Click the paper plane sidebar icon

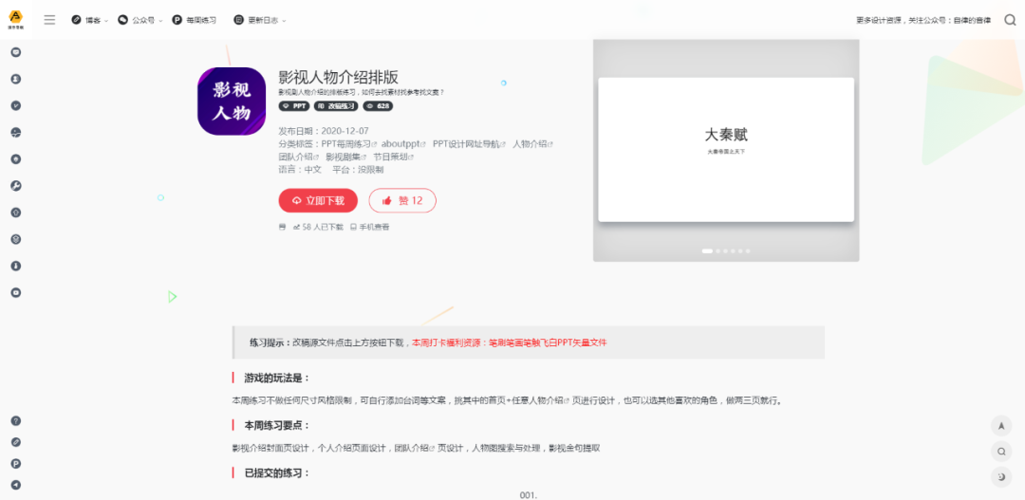coord(16,485)
